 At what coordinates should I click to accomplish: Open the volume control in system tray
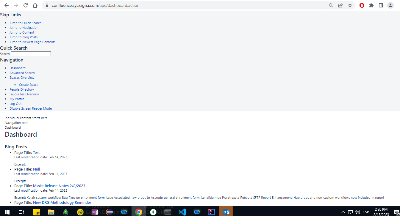tap(357, 212)
